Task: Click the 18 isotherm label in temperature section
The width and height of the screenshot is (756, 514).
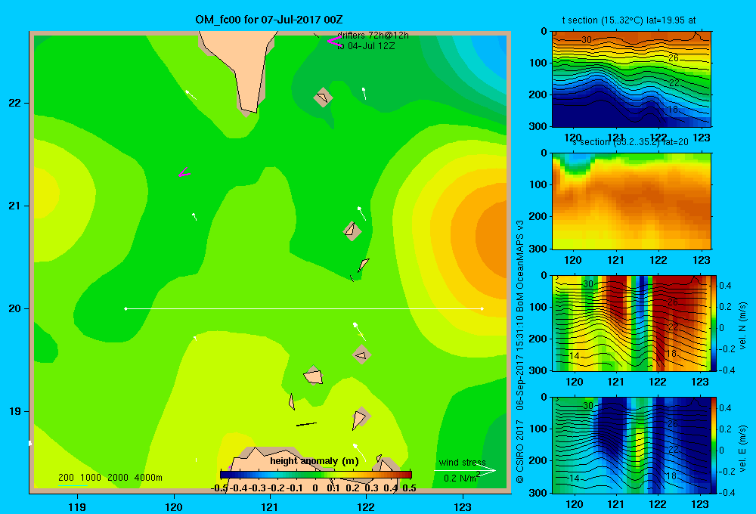Action: [x=672, y=110]
